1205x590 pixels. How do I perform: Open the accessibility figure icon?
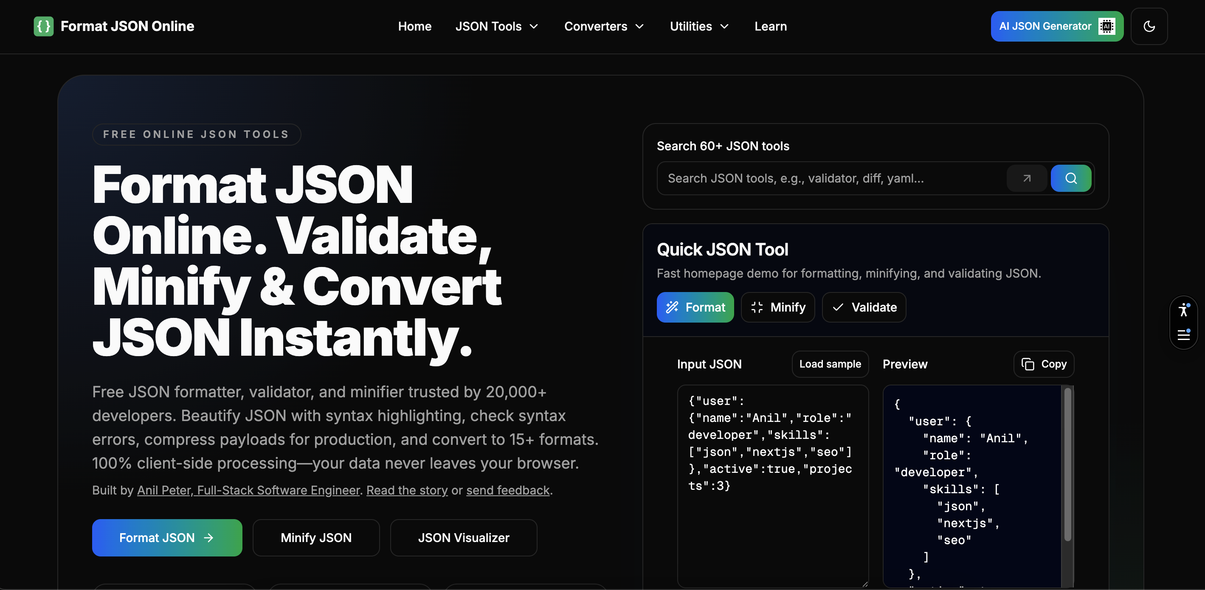coord(1183,310)
